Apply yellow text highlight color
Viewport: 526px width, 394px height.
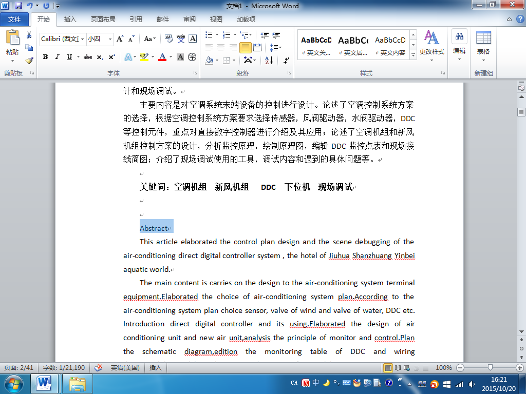click(144, 57)
